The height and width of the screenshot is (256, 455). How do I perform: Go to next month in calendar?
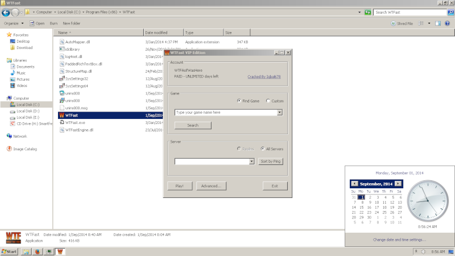click(398, 183)
